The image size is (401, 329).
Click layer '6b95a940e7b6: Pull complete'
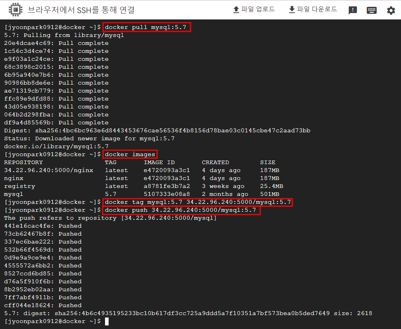(x=56, y=75)
